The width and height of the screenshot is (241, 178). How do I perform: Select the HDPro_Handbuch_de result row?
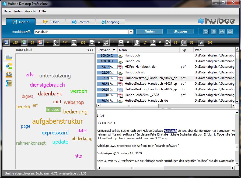tap(140, 67)
